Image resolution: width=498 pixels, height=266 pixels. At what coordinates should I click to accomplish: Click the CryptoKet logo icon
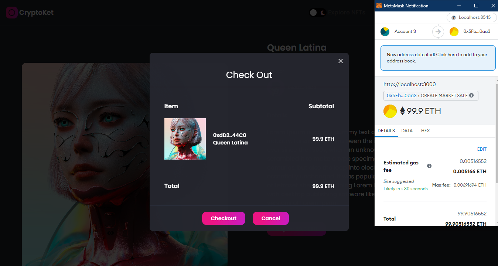pos(12,13)
